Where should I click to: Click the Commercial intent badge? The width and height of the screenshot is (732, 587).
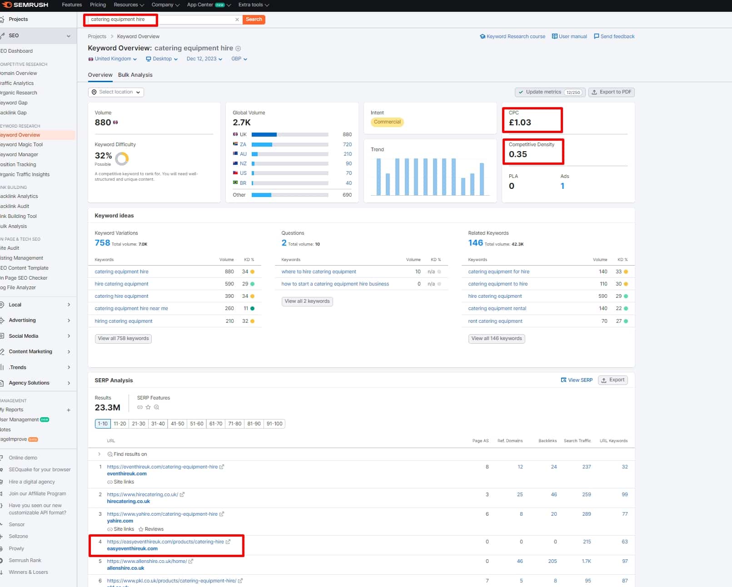coord(387,122)
